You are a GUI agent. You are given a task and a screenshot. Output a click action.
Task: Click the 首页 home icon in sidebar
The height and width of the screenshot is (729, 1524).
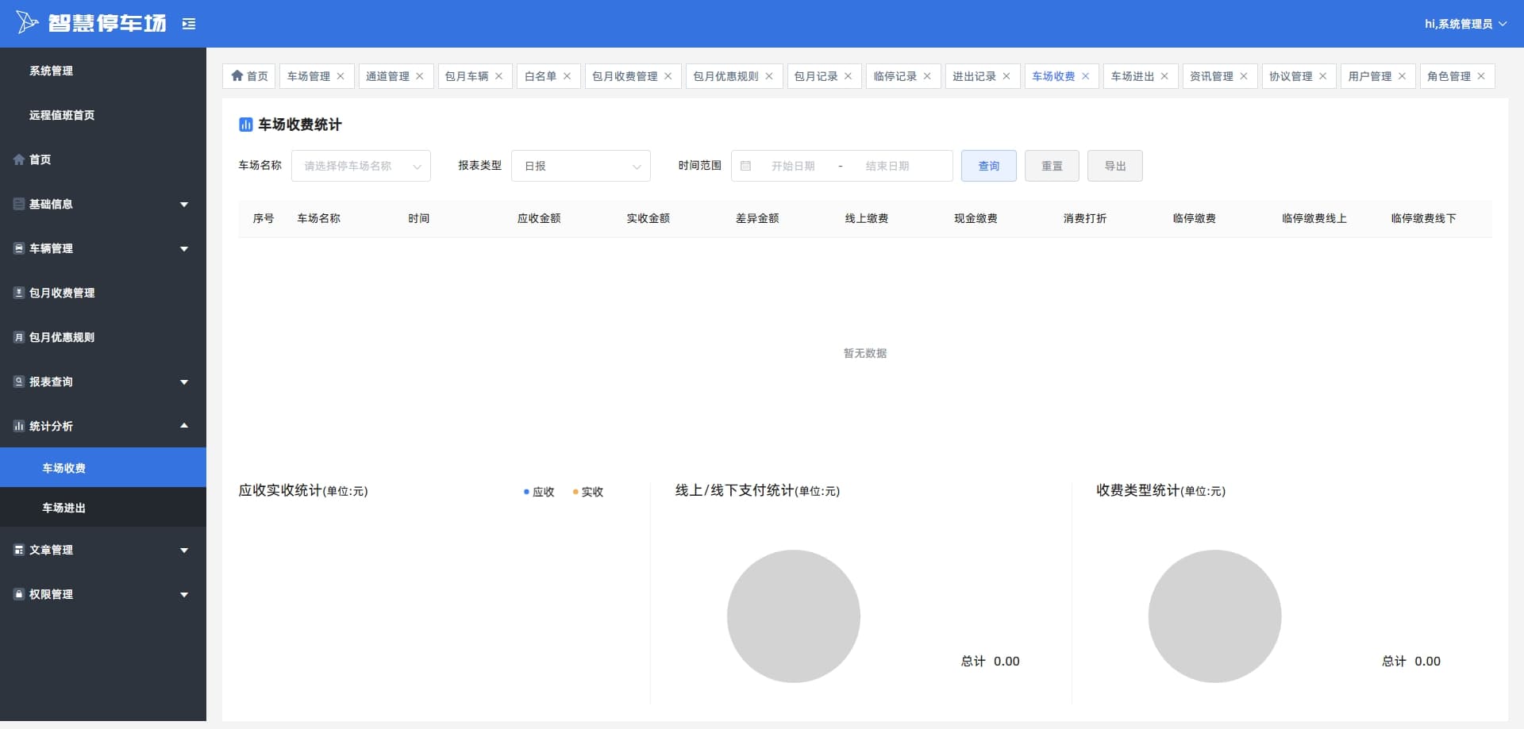tap(19, 159)
